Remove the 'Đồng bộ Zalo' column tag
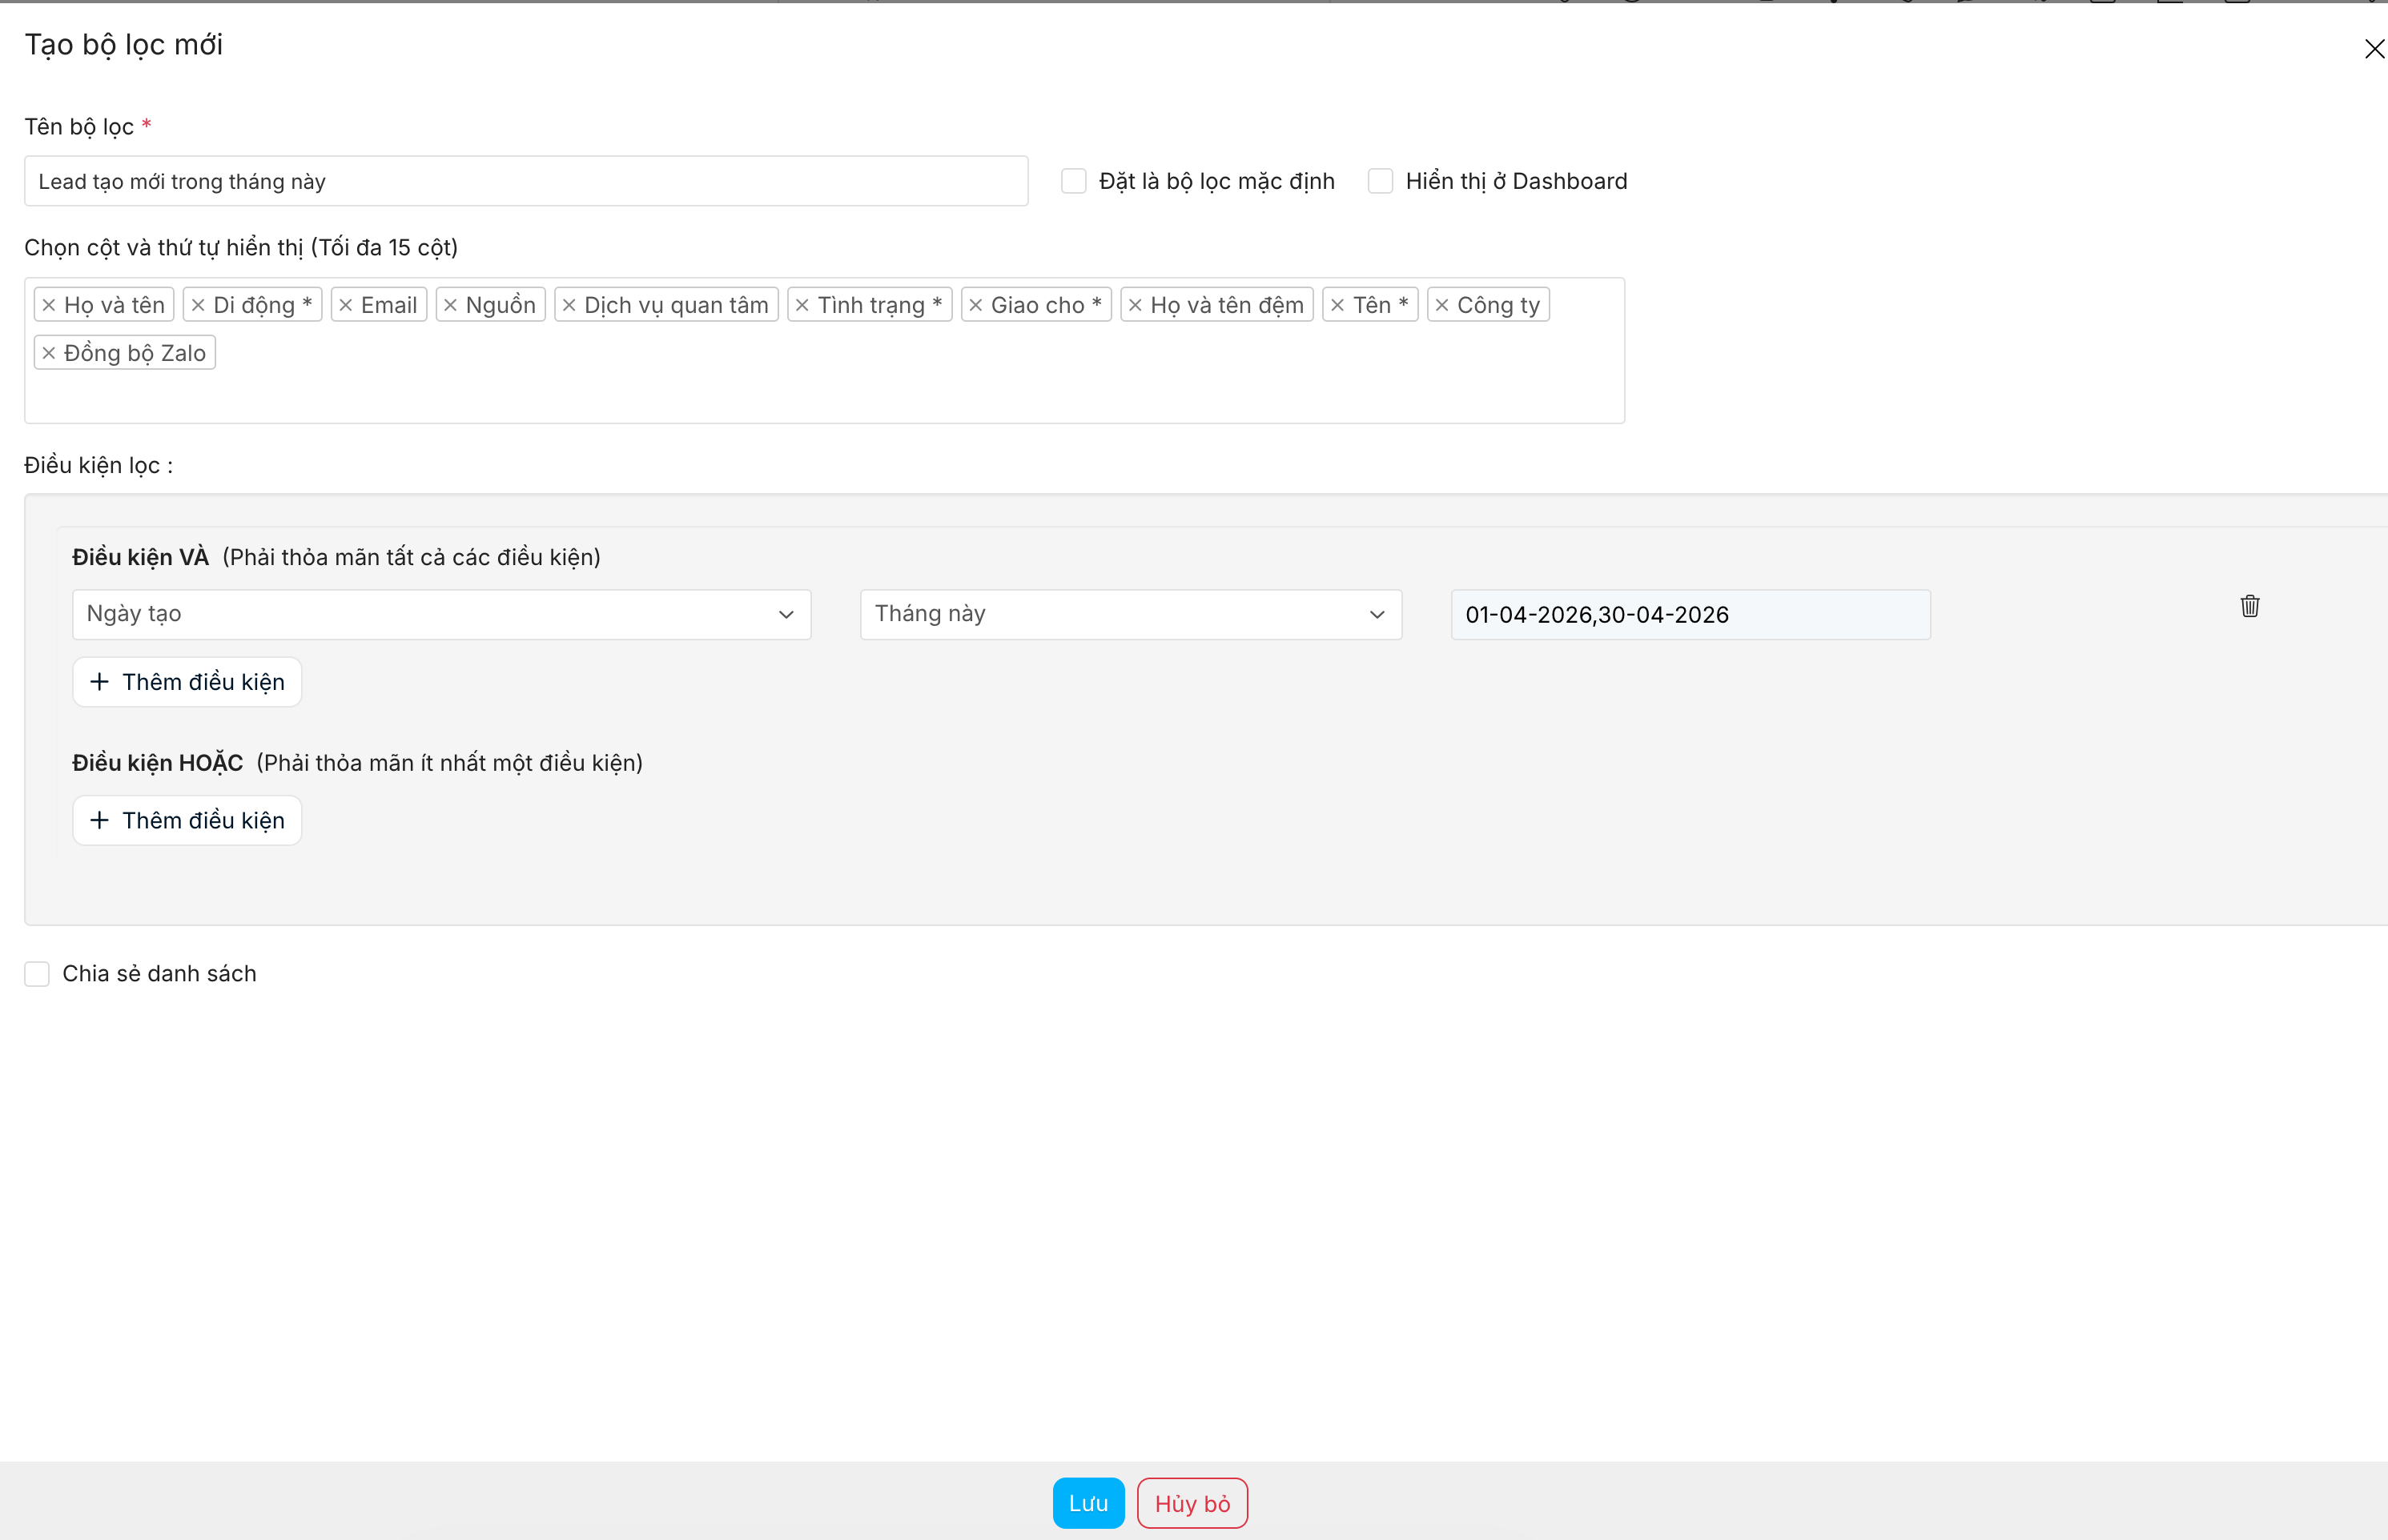The width and height of the screenshot is (2388, 1540). (49, 353)
